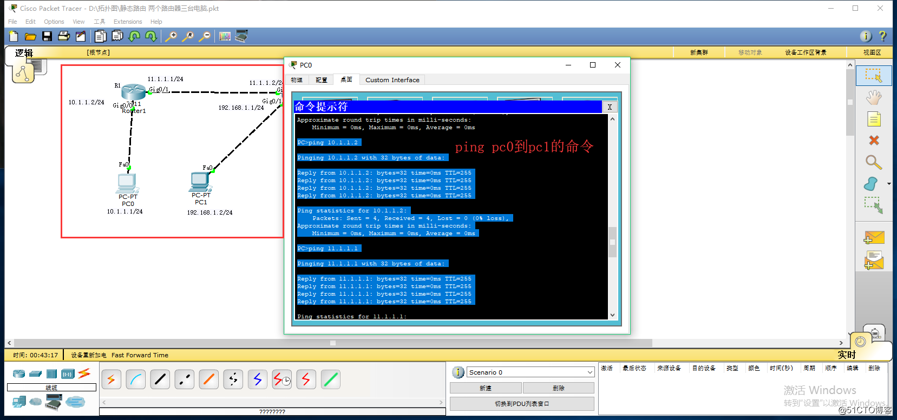897x420 pixels.
Task: Open the custom devices dialog icon
Action: click(x=241, y=36)
